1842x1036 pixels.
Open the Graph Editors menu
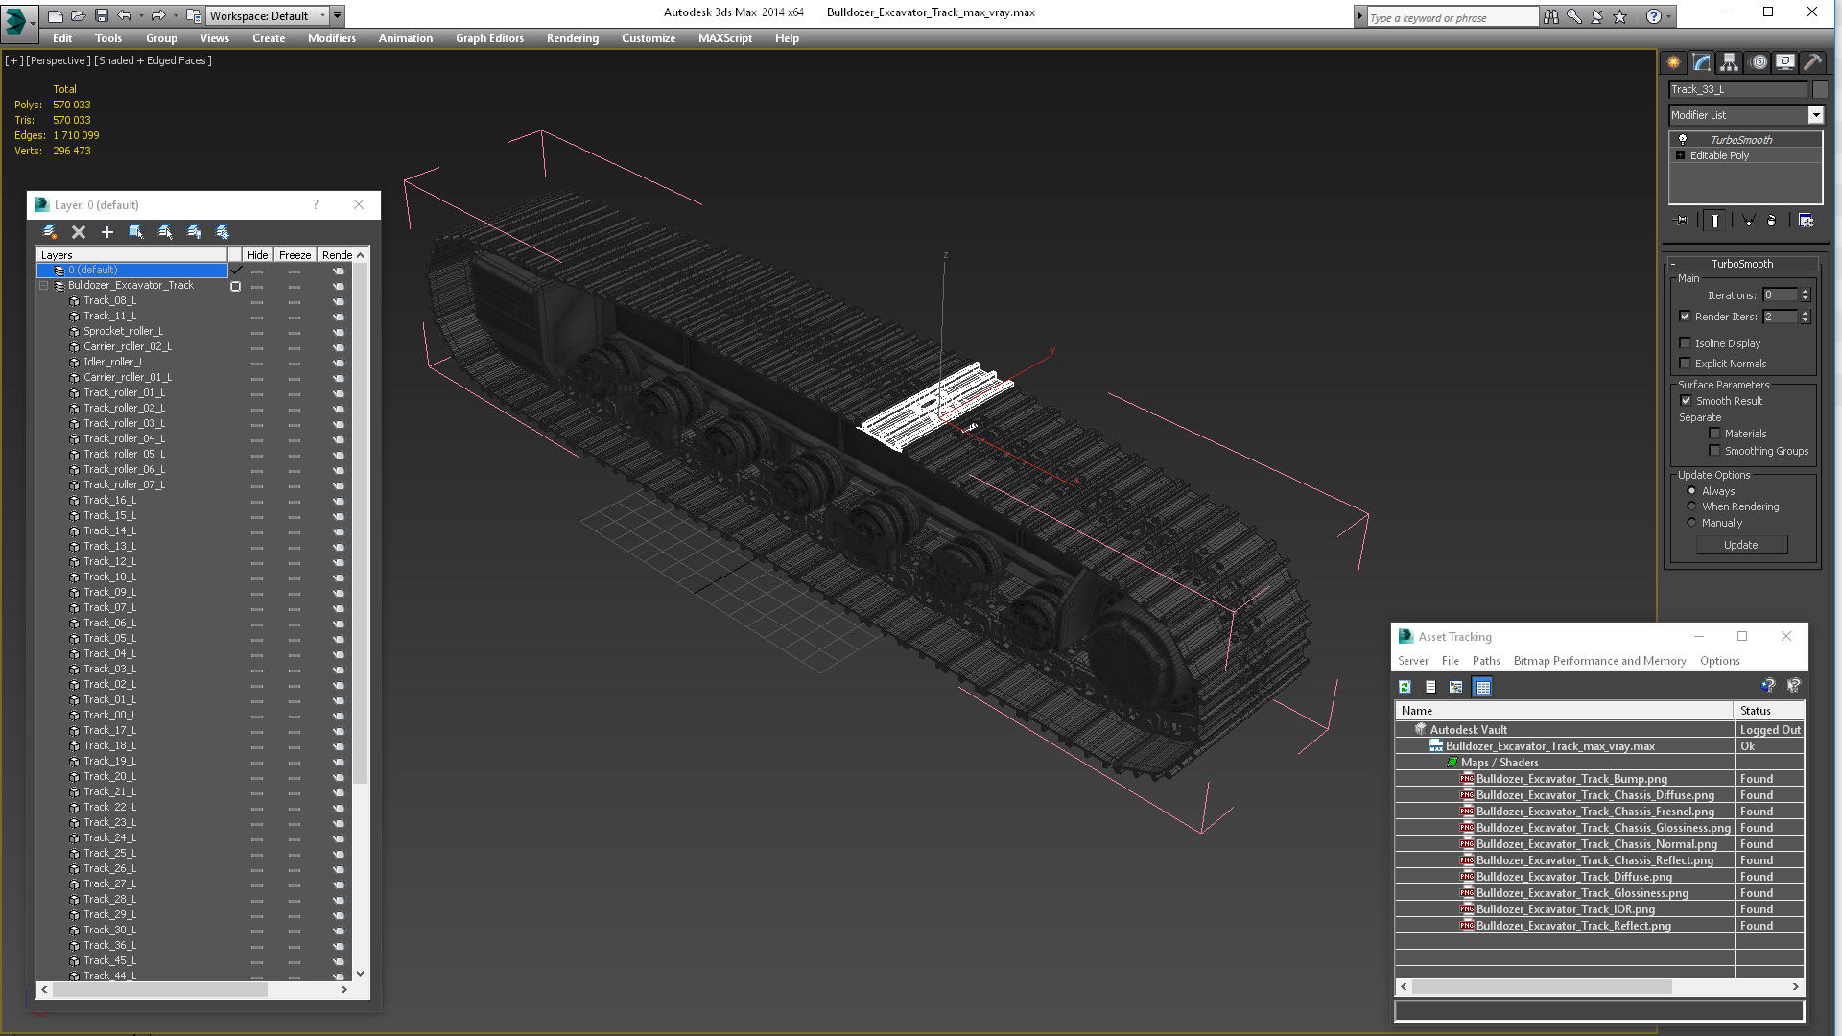click(x=489, y=38)
